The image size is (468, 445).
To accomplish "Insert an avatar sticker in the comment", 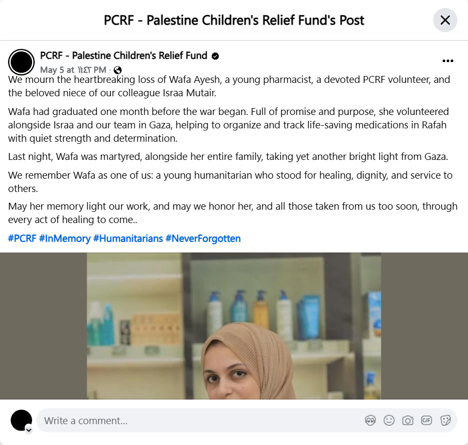I will (370, 420).
